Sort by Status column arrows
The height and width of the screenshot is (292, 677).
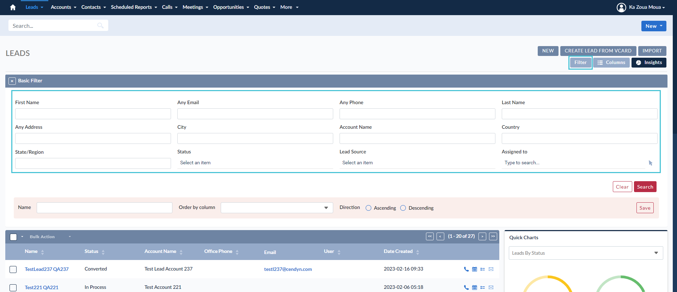[x=103, y=252]
